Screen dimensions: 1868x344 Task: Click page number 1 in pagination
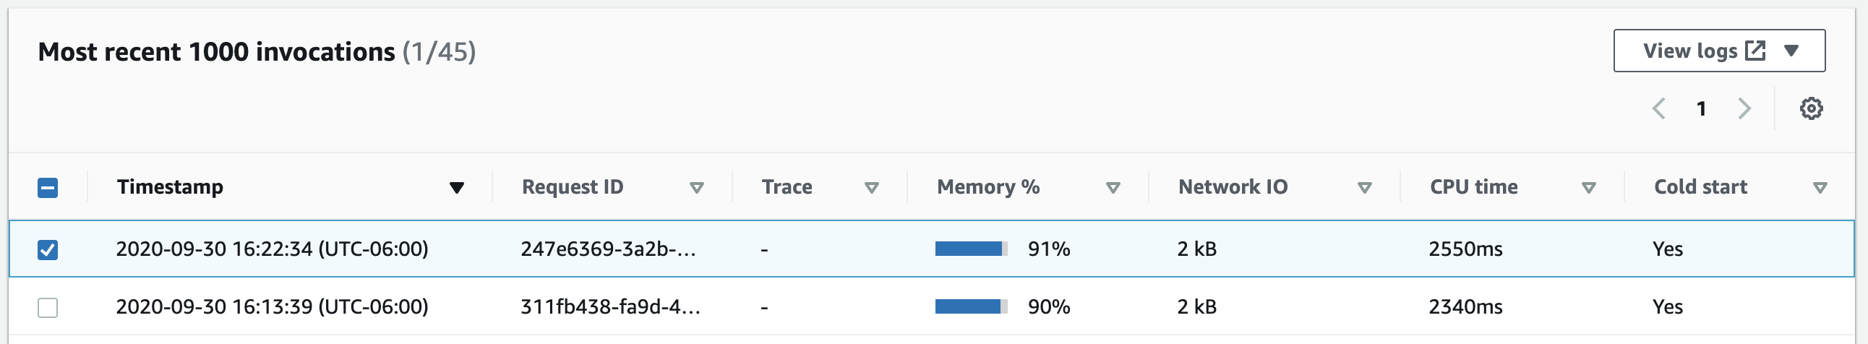pos(1701,108)
